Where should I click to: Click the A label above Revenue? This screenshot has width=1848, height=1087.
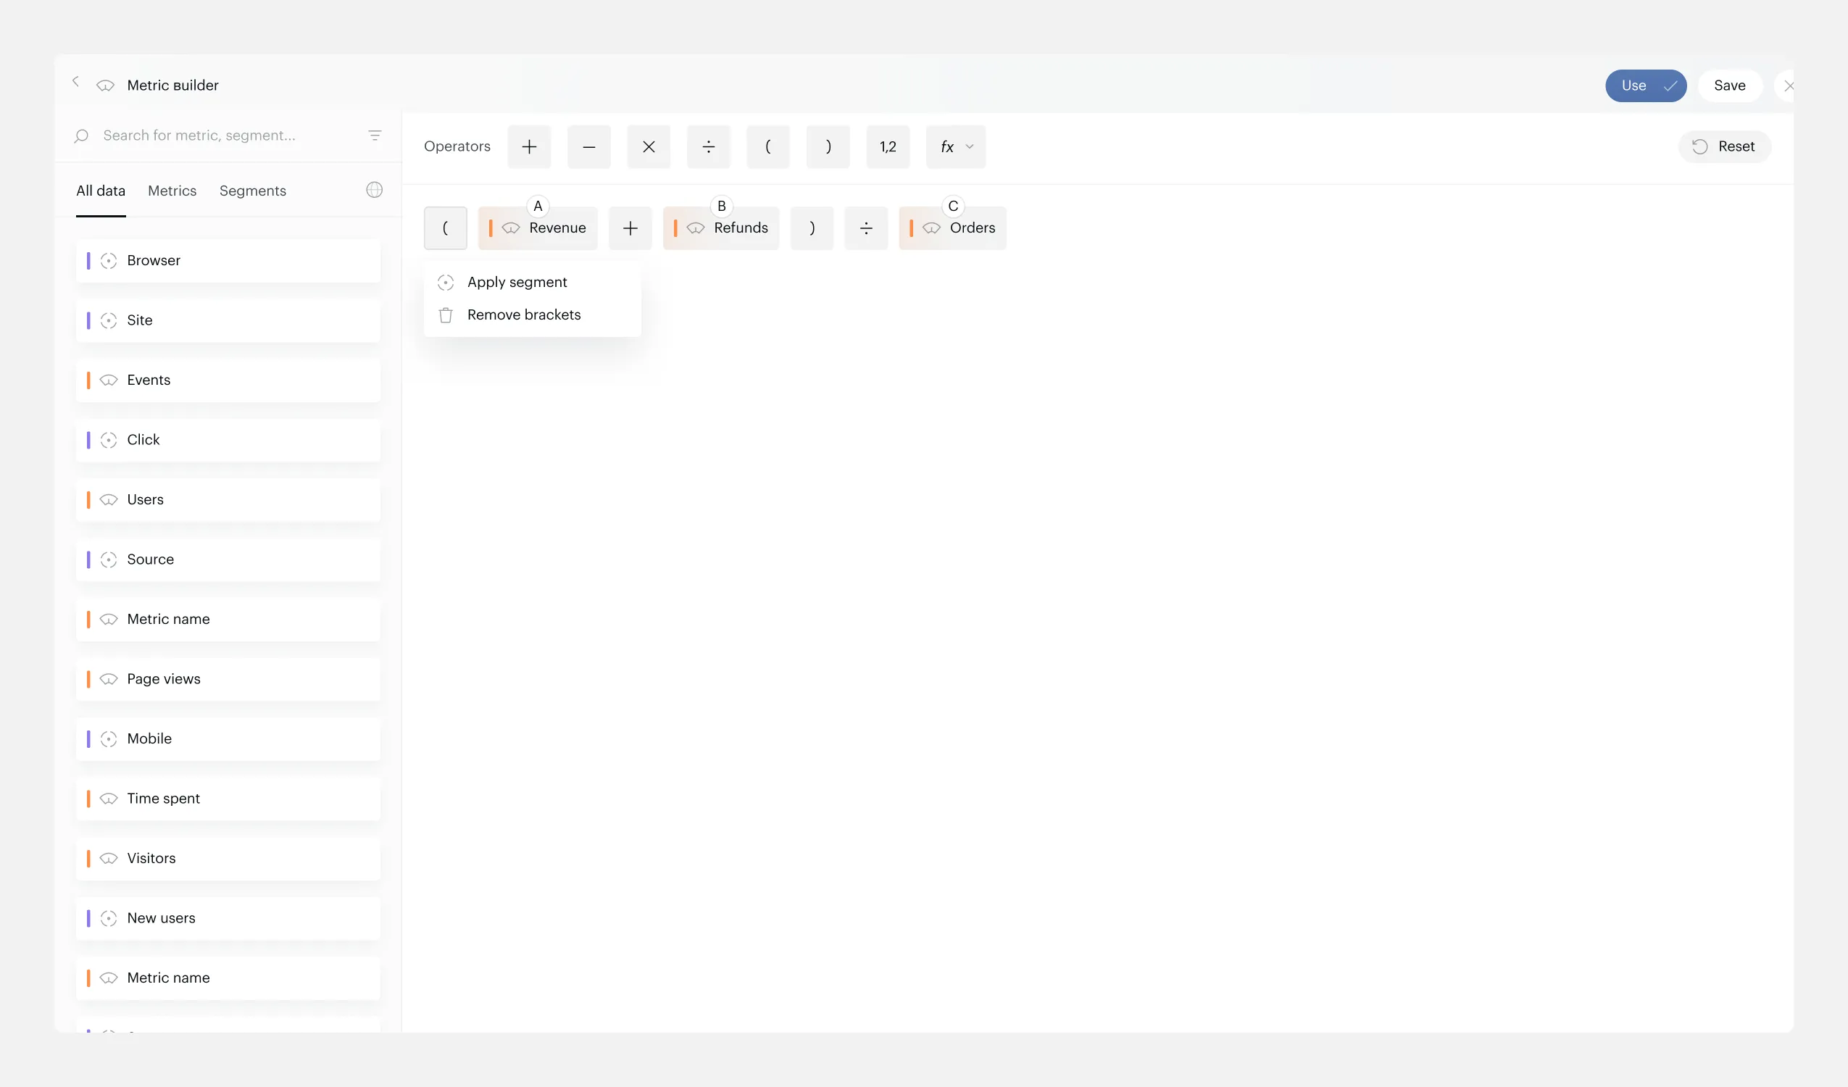tap(538, 206)
